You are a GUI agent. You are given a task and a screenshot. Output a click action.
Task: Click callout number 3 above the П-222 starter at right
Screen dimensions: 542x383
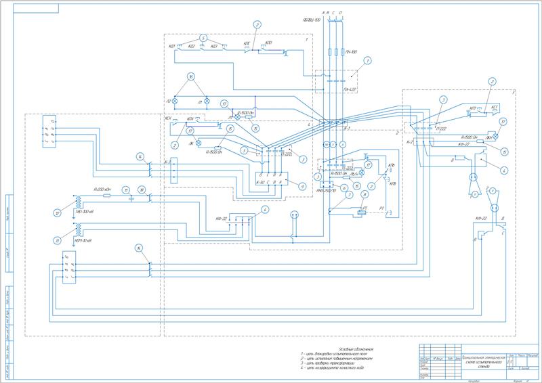[443, 100]
